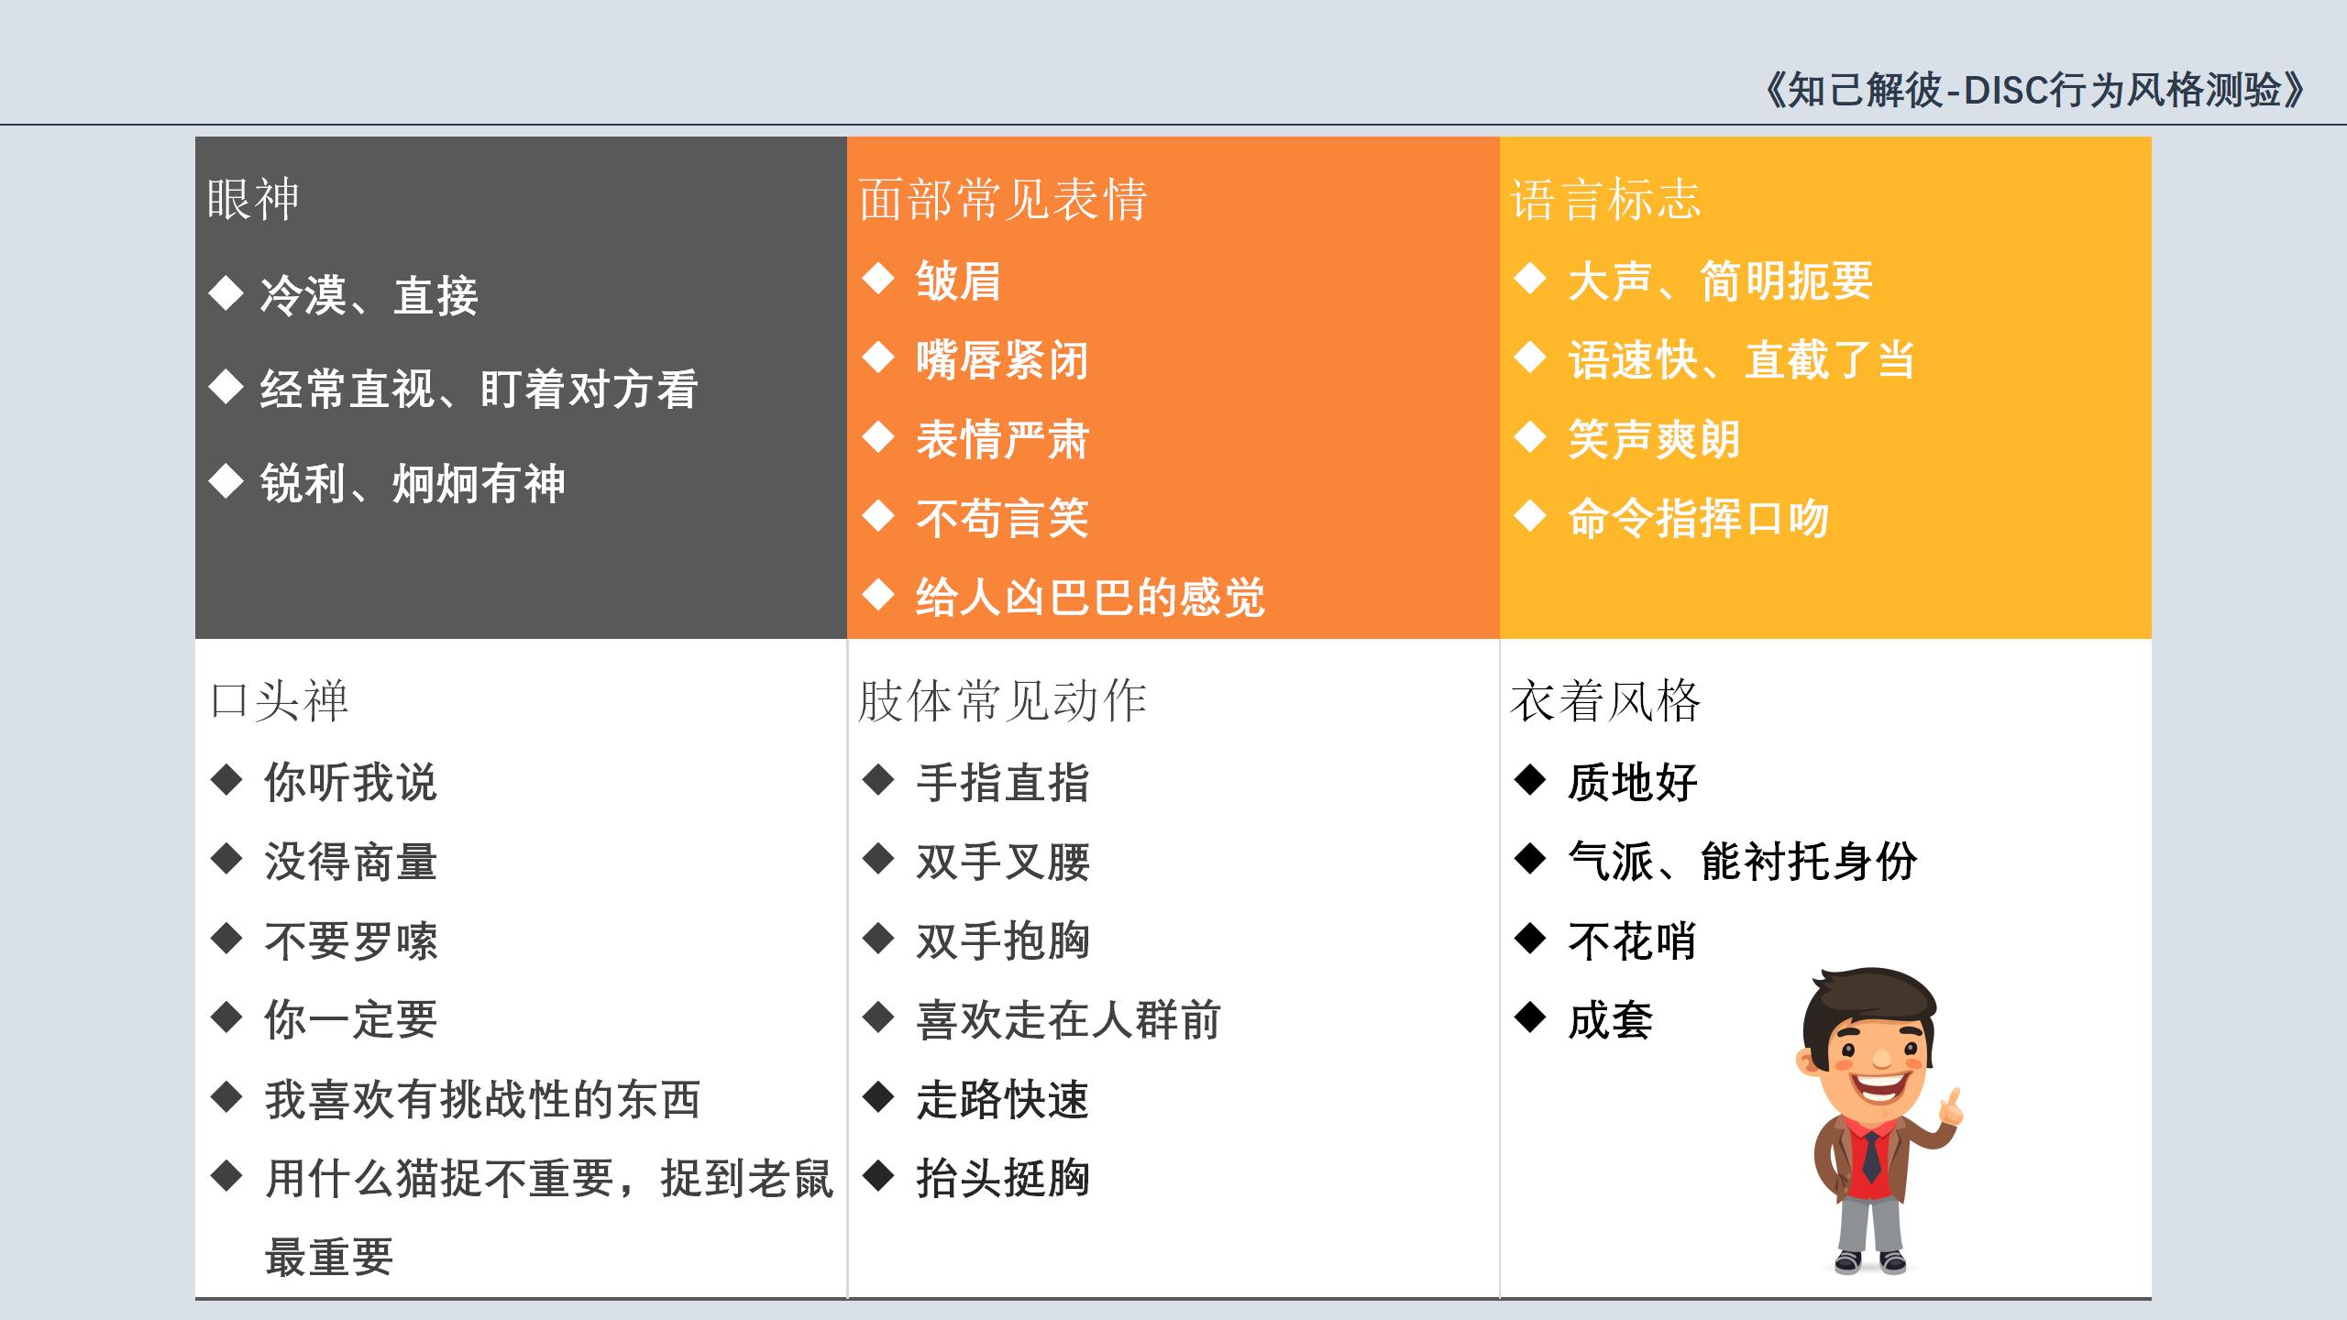The height and width of the screenshot is (1320, 2347).
Task: Click the bullet text 锐利、炯炯有神
Action: pyautogui.click(x=413, y=484)
